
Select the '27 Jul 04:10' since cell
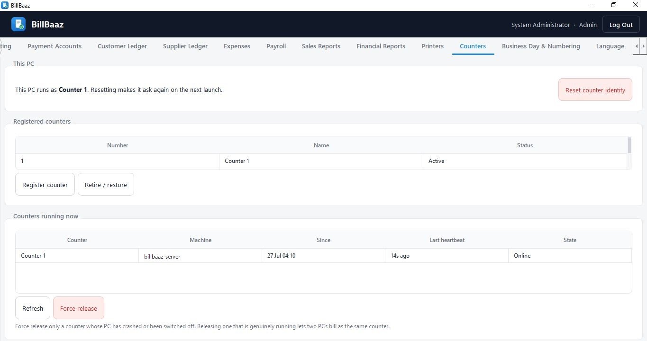(x=323, y=256)
